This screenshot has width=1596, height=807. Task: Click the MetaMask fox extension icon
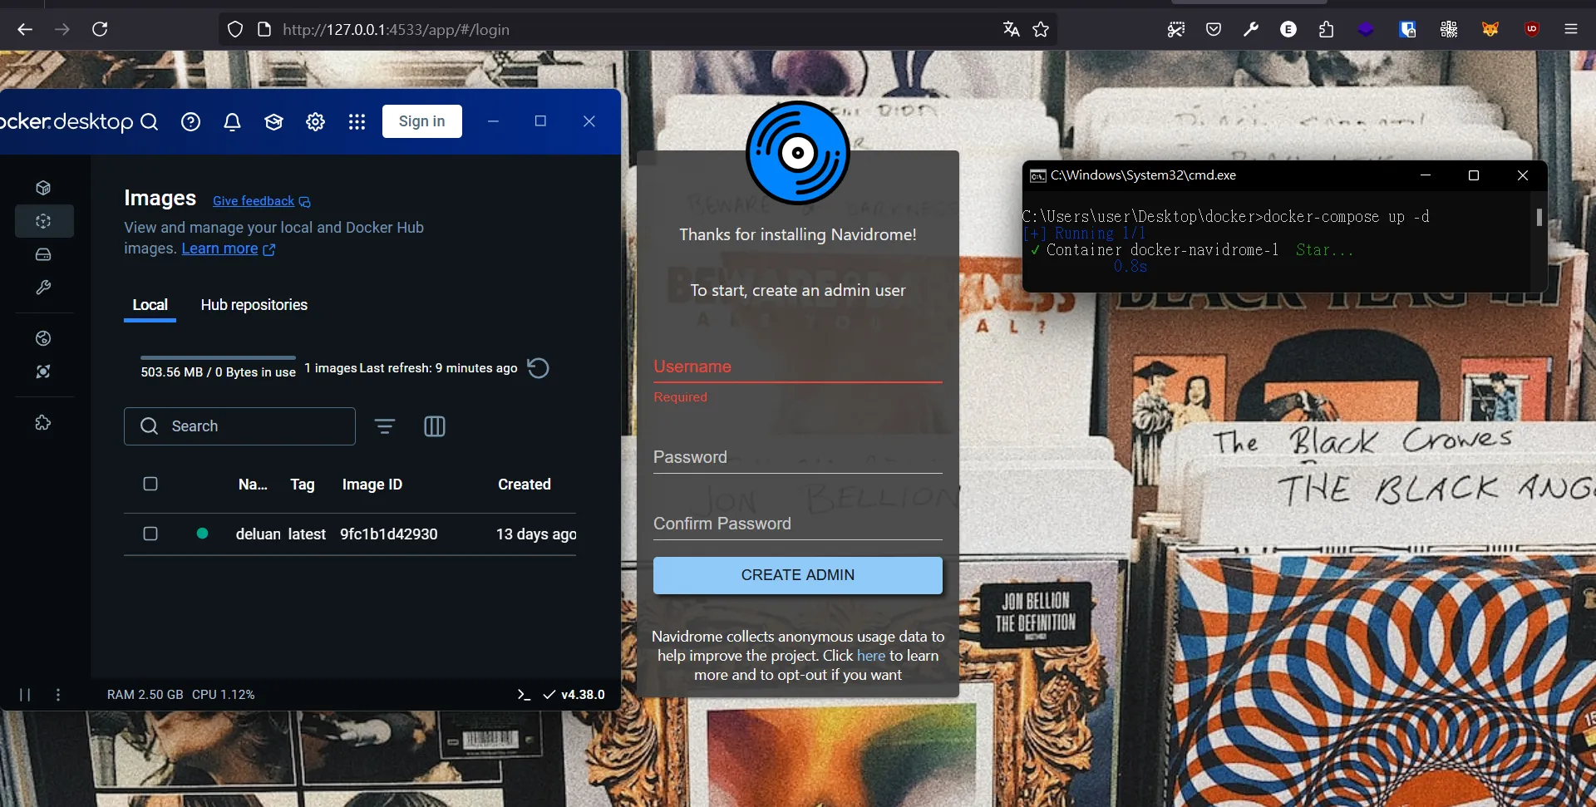[1490, 29]
